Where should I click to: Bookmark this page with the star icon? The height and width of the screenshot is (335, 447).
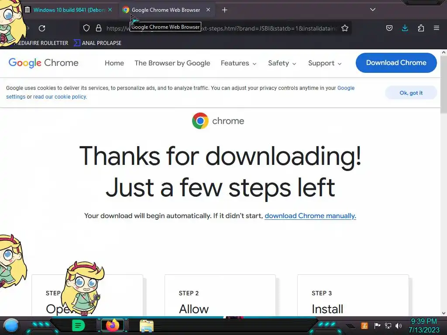[x=345, y=28]
